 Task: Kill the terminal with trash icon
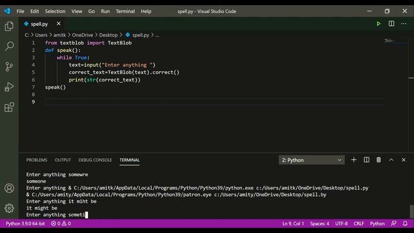(x=378, y=160)
